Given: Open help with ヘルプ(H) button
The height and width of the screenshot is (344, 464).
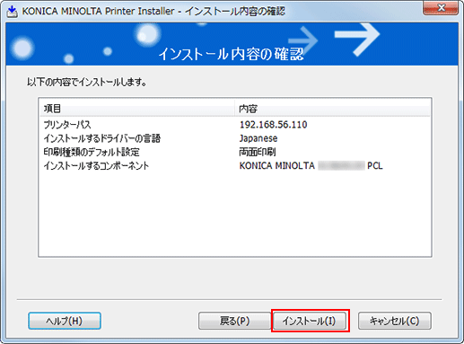Looking at the screenshot, I should (65, 321).
